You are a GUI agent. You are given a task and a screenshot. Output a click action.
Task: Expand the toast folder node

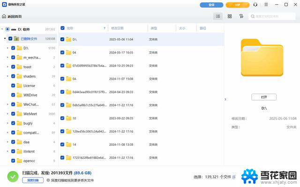(x=7, y=67)
